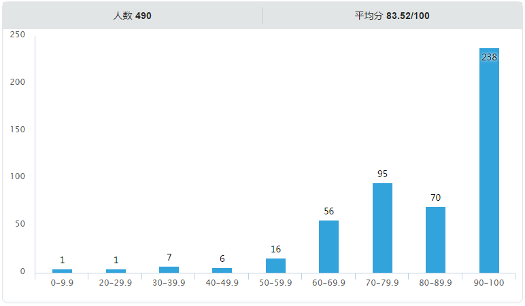Select the 60–69.9 score bar
The height and width of the screenshot is (306, 525).
pos(328,247)
